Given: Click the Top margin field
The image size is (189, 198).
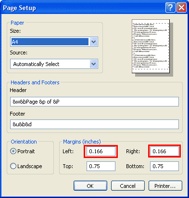Looking at the screenshot, I should point(101,166).
